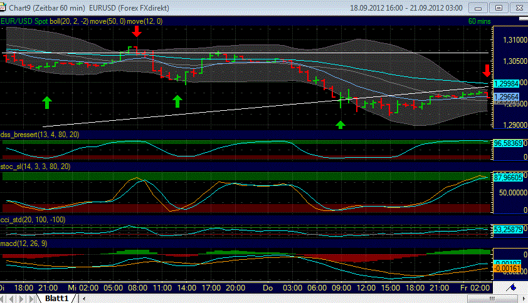Click the horizontal scrollbar thumb
528x303 pixels.
pyautogui.click(x=492, y=299)
